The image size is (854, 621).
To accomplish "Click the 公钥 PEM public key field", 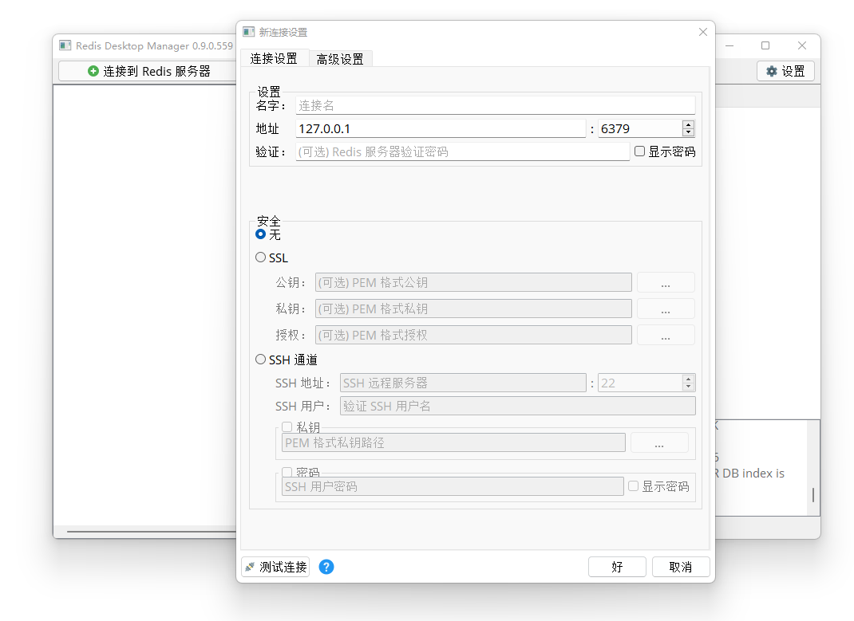I will click(x=473, y=283).
